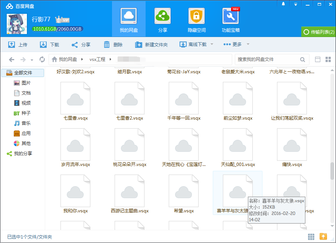Select file 前尘如梦.vsqx

coord(238,101)
